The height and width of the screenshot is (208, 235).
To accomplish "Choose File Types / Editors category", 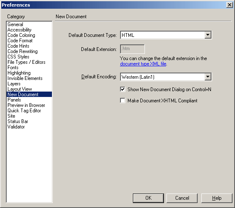I will tap(27, 62).
